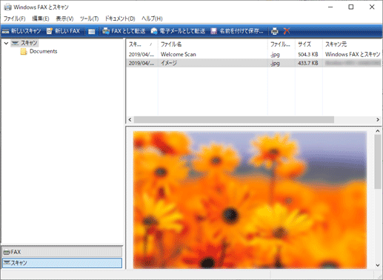Viewport: 383px width, 280px height.
Task: Sort by the スキャン元 column header
Action: tap(353, 44)
